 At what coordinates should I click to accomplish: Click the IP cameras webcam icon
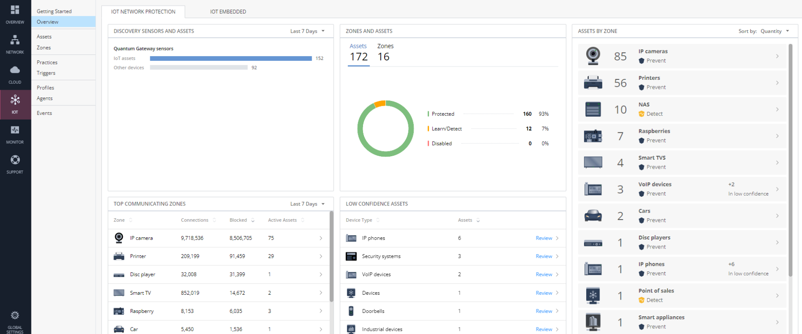tap(593, 56)
